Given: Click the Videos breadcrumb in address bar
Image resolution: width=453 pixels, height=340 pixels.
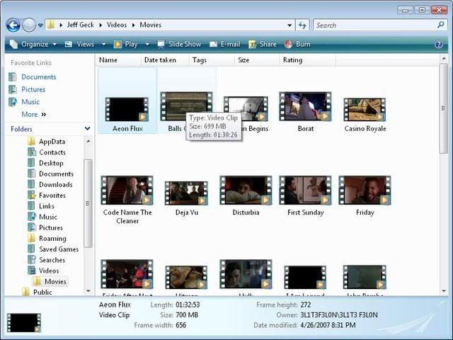Looking at the screenshot, I should tap(117, 25).
